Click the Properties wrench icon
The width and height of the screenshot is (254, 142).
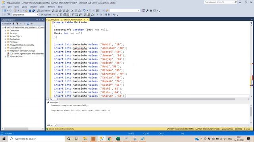(x=147, y=11)
